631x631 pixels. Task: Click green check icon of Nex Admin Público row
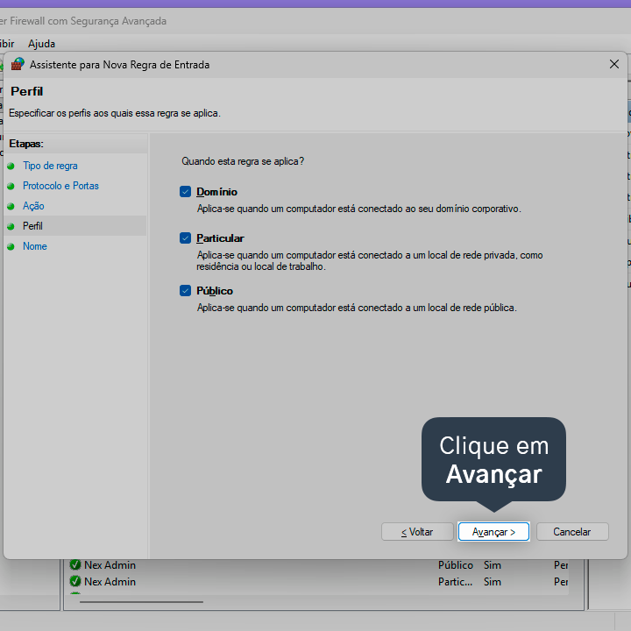click(74, 564)
